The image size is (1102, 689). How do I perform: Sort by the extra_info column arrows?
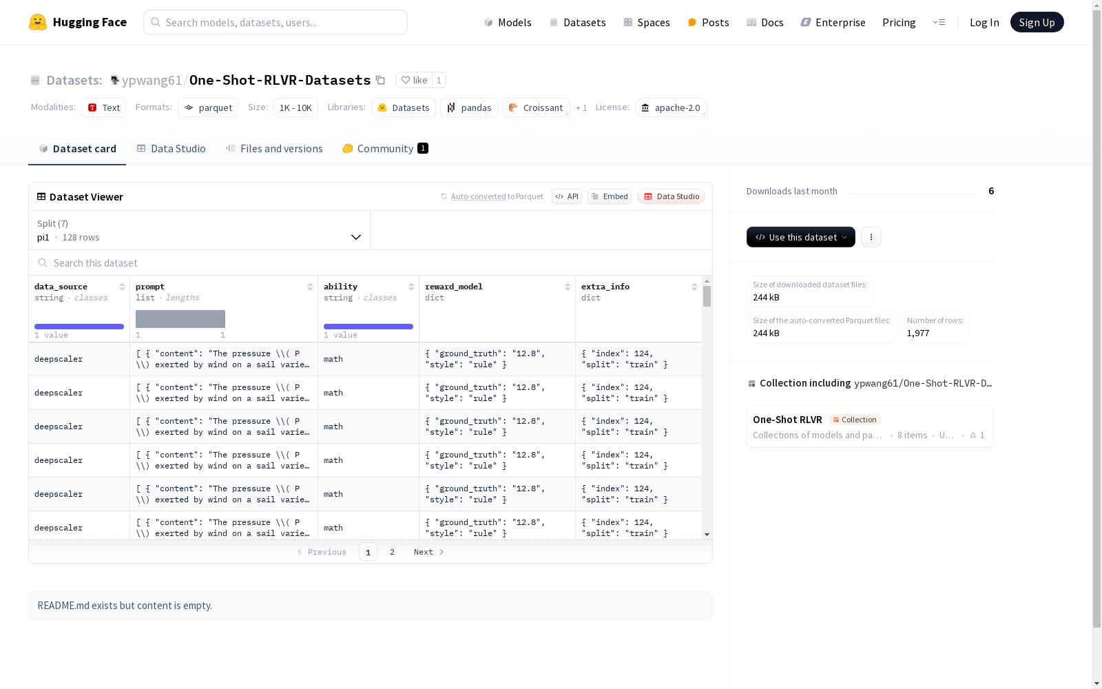[694, 287]
